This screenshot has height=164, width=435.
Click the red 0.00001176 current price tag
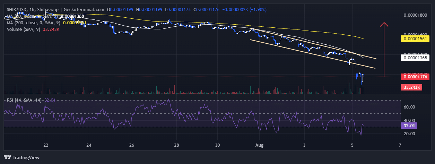(415, 76)
